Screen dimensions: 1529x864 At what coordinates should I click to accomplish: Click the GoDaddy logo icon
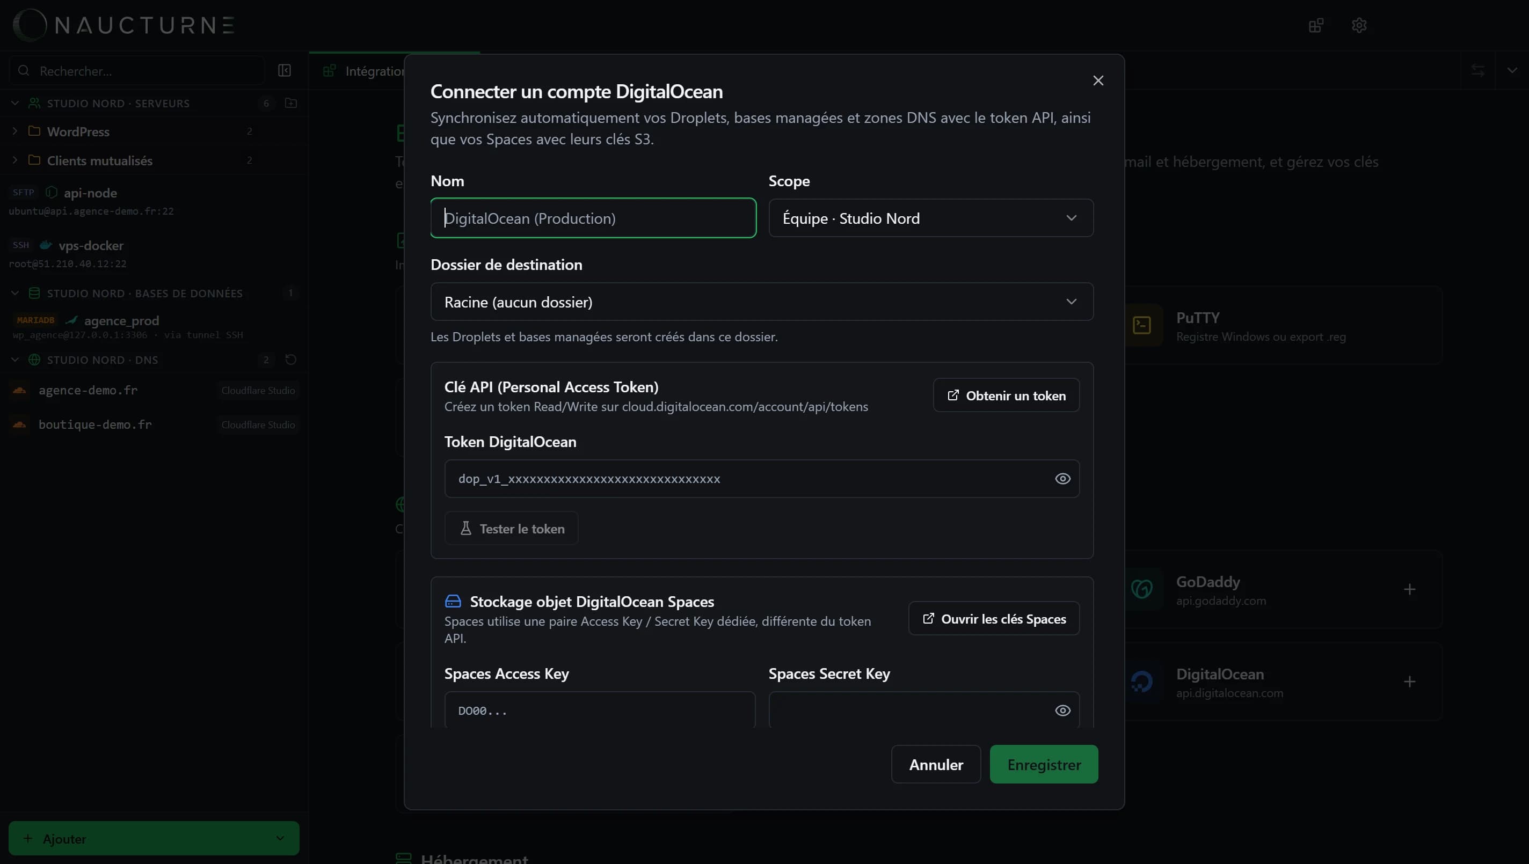[x=1142, y=589]
